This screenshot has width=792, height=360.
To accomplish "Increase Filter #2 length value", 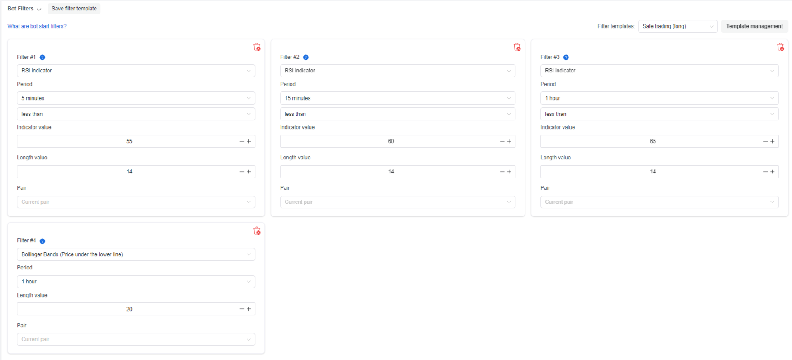I will [509, 172].
